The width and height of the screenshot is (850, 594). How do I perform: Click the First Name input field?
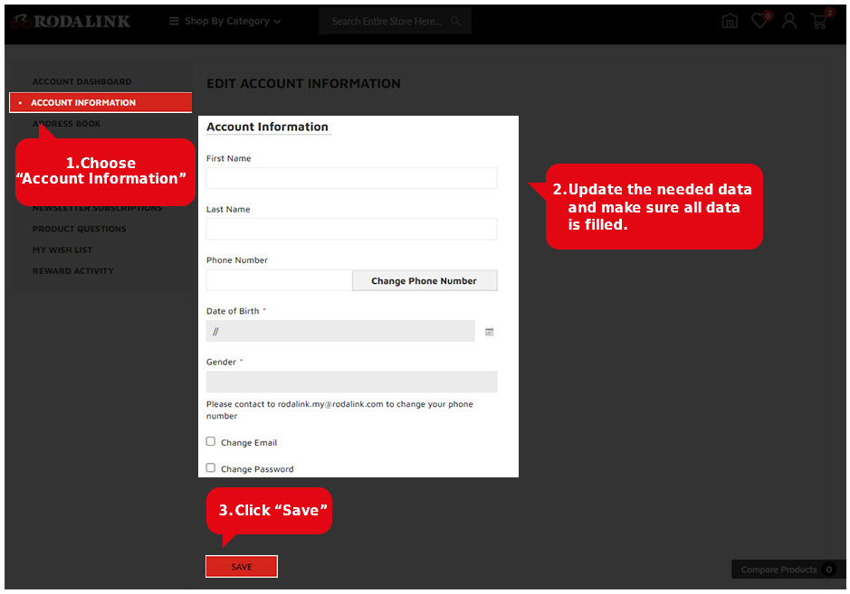(351, 178)
